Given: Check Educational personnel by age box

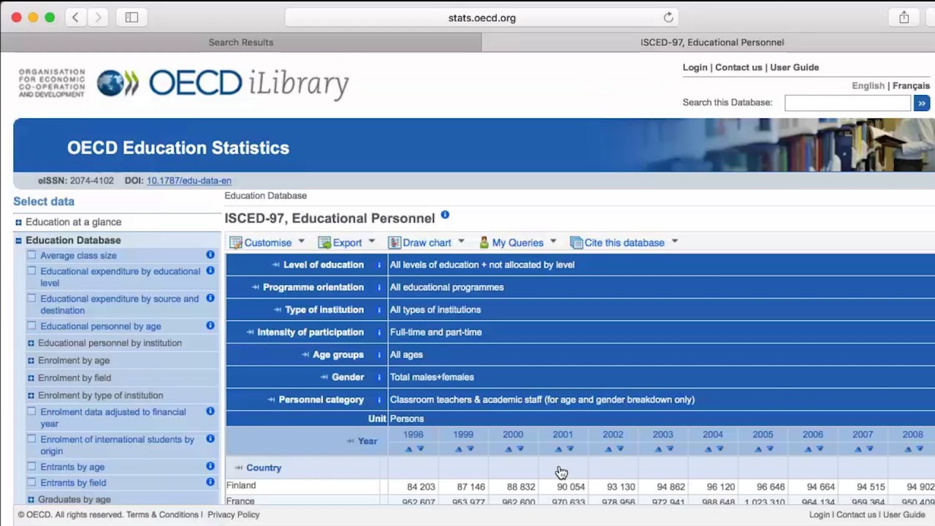Looking at the screenshot, I should tap(31, 326).
